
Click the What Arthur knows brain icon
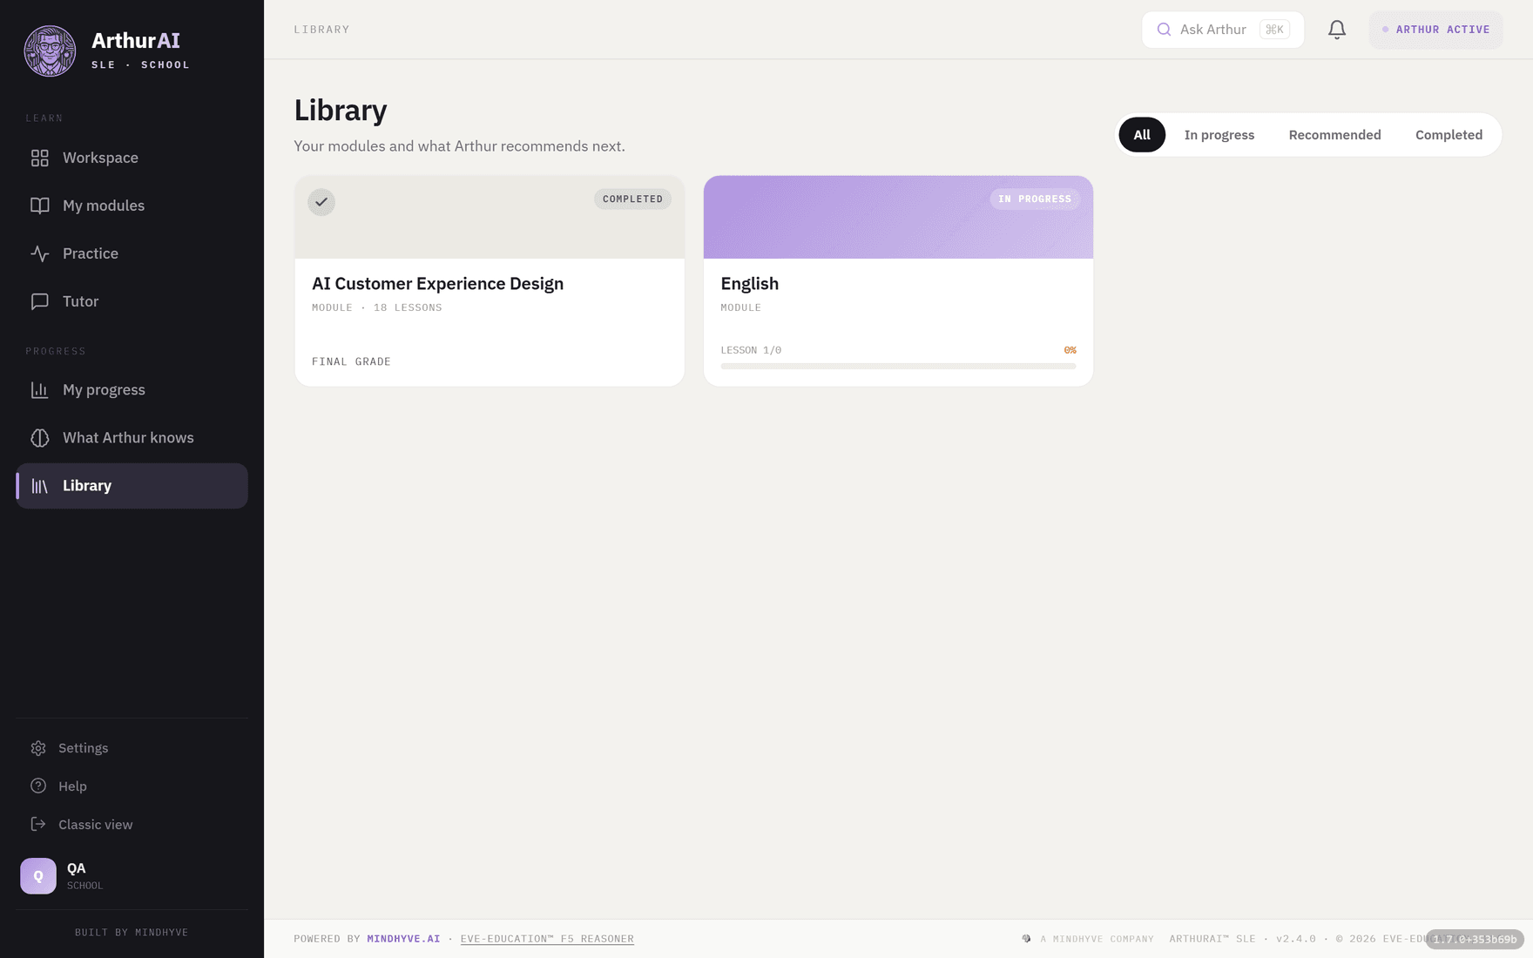40,438
